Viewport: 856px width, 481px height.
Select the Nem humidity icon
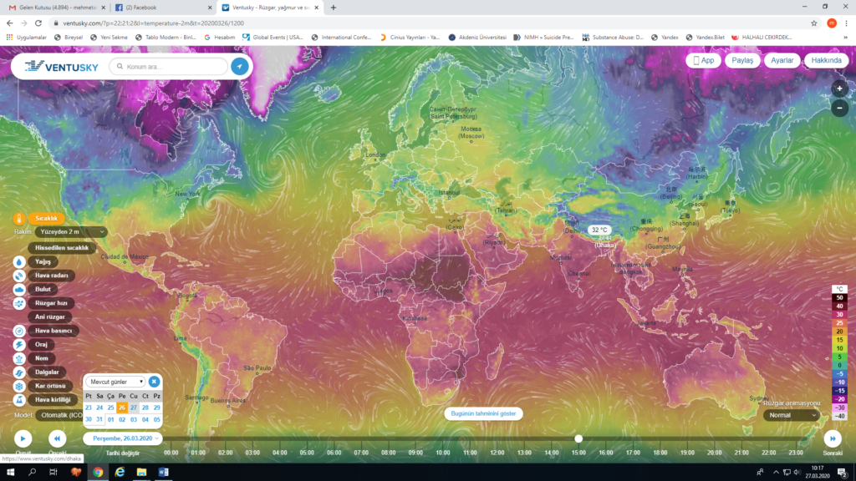click(x=19, y=358)
